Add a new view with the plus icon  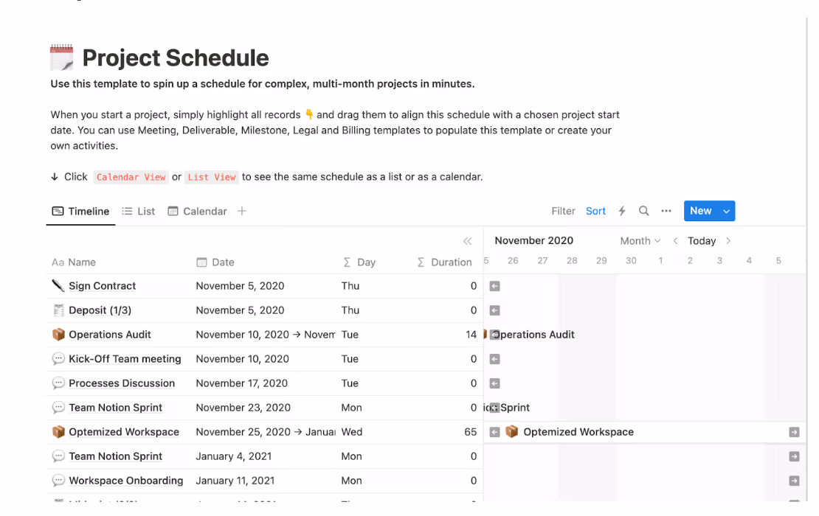241,211
